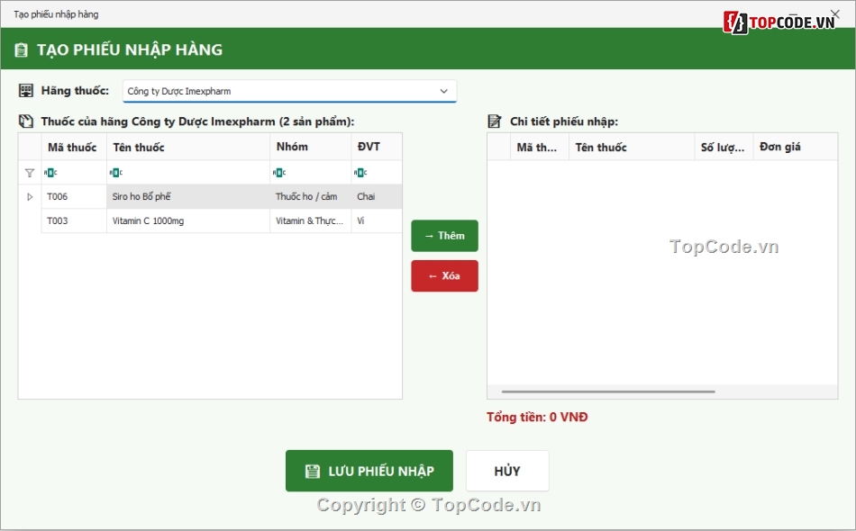Click the red Xóa button

click(x=444, y=276)
